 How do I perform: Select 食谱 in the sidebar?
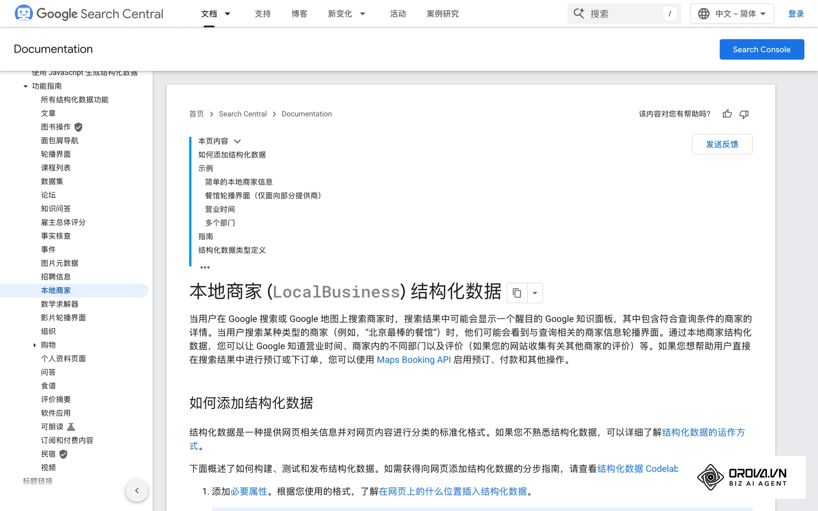48,386
